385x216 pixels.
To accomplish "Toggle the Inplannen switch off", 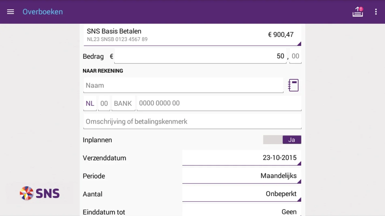I will [282, 140].
